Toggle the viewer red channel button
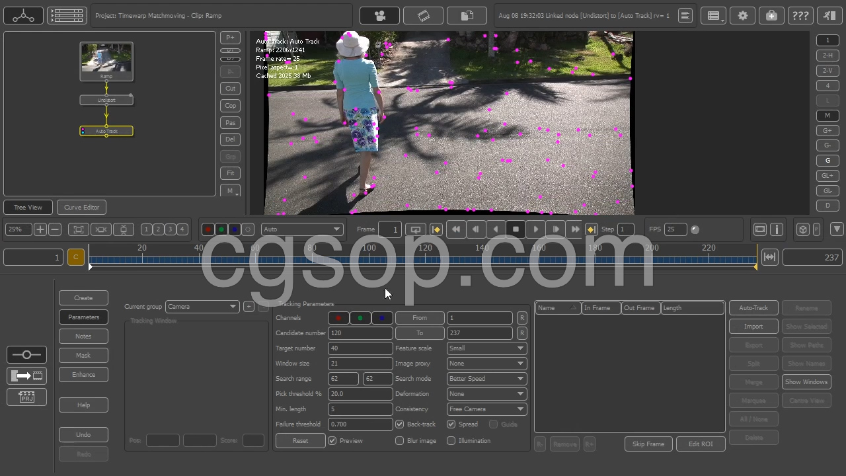The width and height of the screenshot is (846, 476). [x=208, y=229]
